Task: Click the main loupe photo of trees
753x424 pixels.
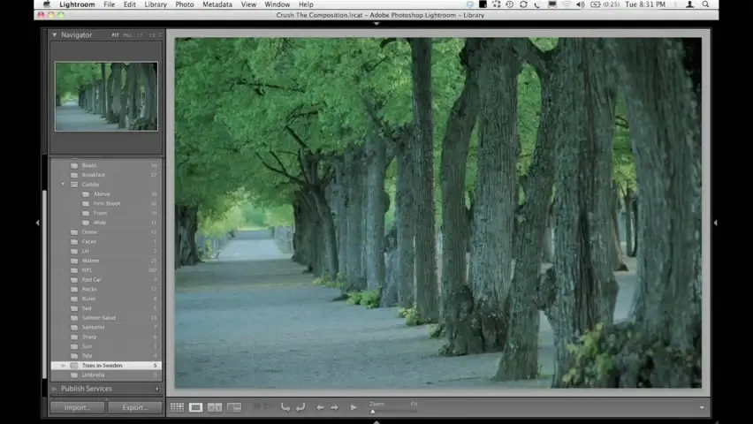Action: click(438, 213)
